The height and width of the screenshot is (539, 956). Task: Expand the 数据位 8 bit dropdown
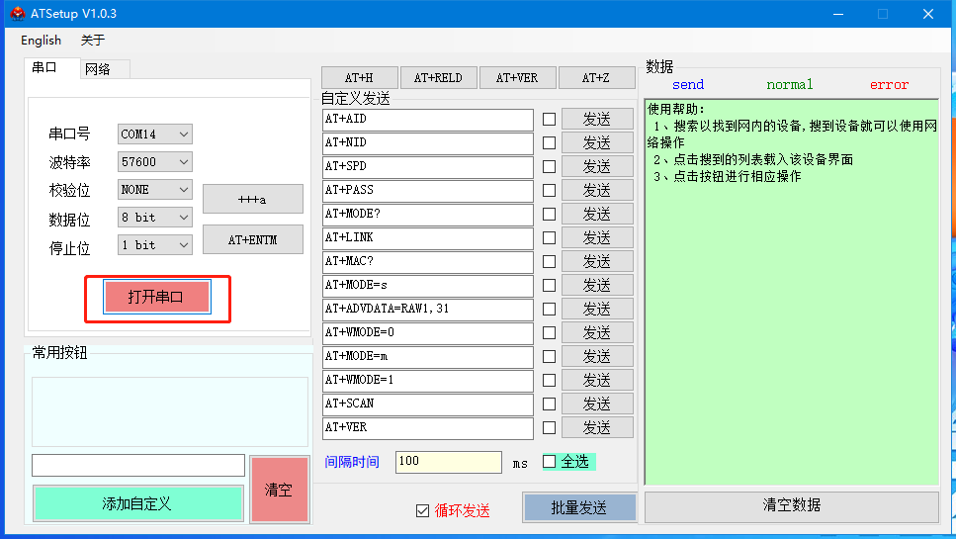pos(155,217)
